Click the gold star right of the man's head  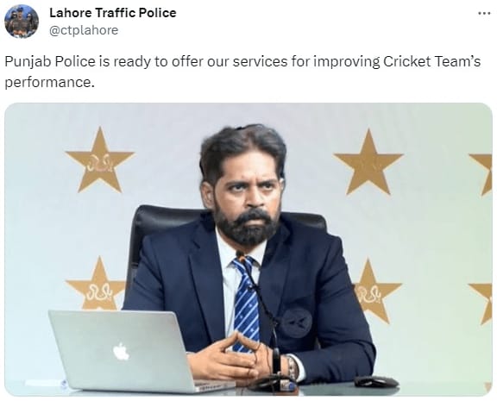pyautogui.click(x=368, y=162)
